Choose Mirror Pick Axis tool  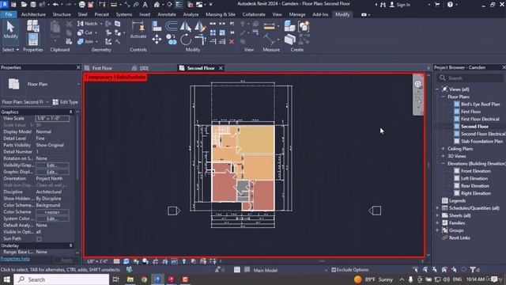click(x=186, y=26)
